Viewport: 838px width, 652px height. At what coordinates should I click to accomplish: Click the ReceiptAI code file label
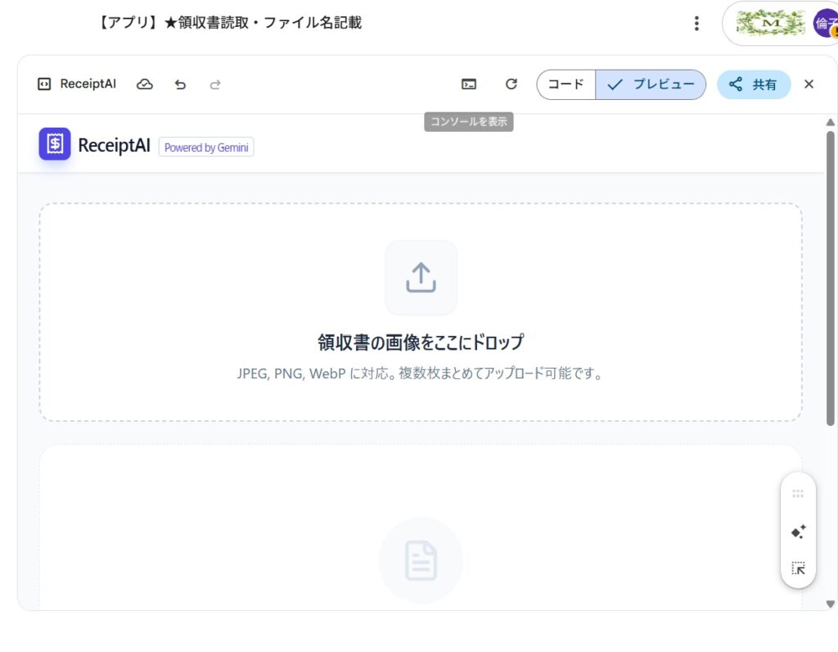pyautogui.click(x=77, y=84)
